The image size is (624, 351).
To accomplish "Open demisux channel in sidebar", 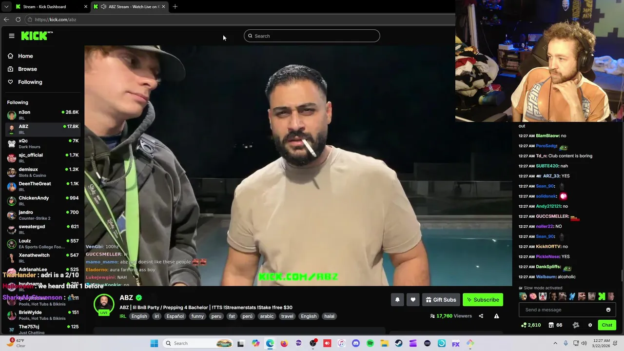I will coord(43,172).
